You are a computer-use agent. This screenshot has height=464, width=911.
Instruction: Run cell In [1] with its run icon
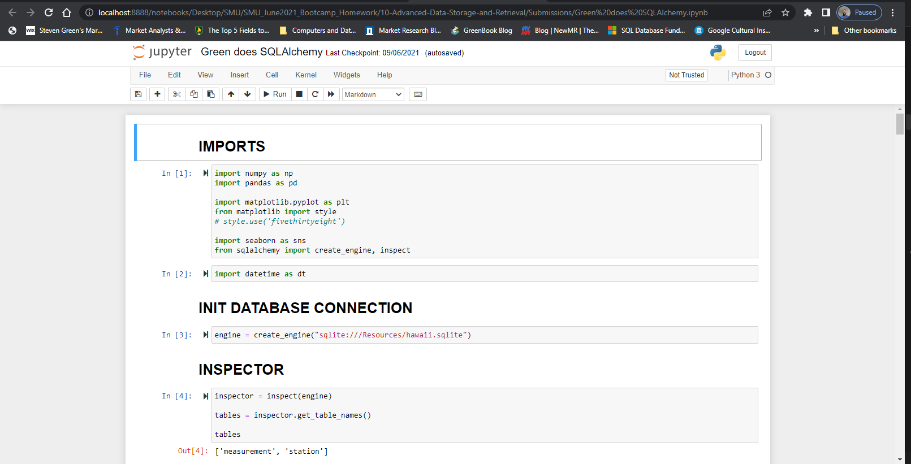tap(206, 174)
